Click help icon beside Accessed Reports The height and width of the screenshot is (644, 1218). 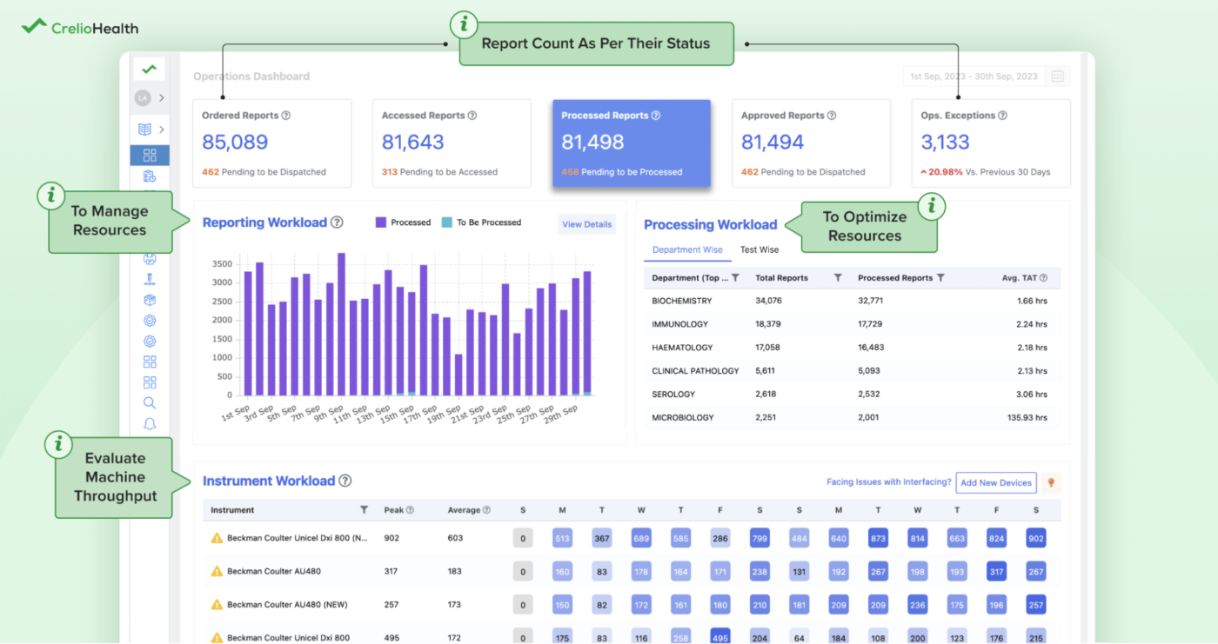coord(472,116)
